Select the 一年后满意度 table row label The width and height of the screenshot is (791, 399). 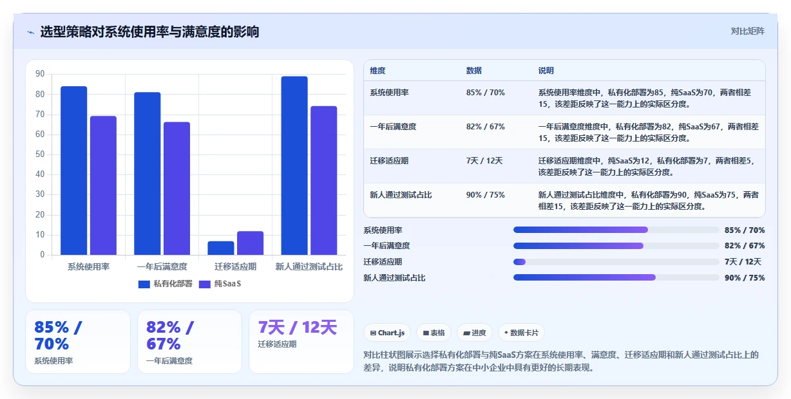pyautogui.click(x=393, y=127)
